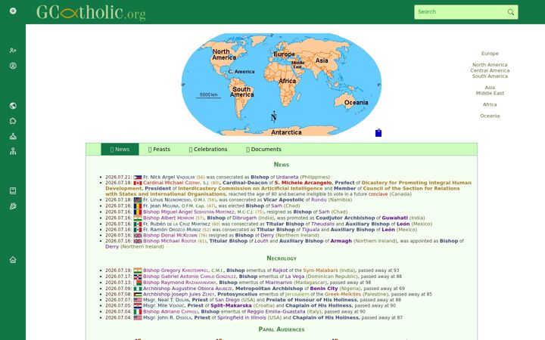The width and height of the screenshot is (545, 340).
Task: Click Oceania on the world map
Action: (x=356, y=103)
